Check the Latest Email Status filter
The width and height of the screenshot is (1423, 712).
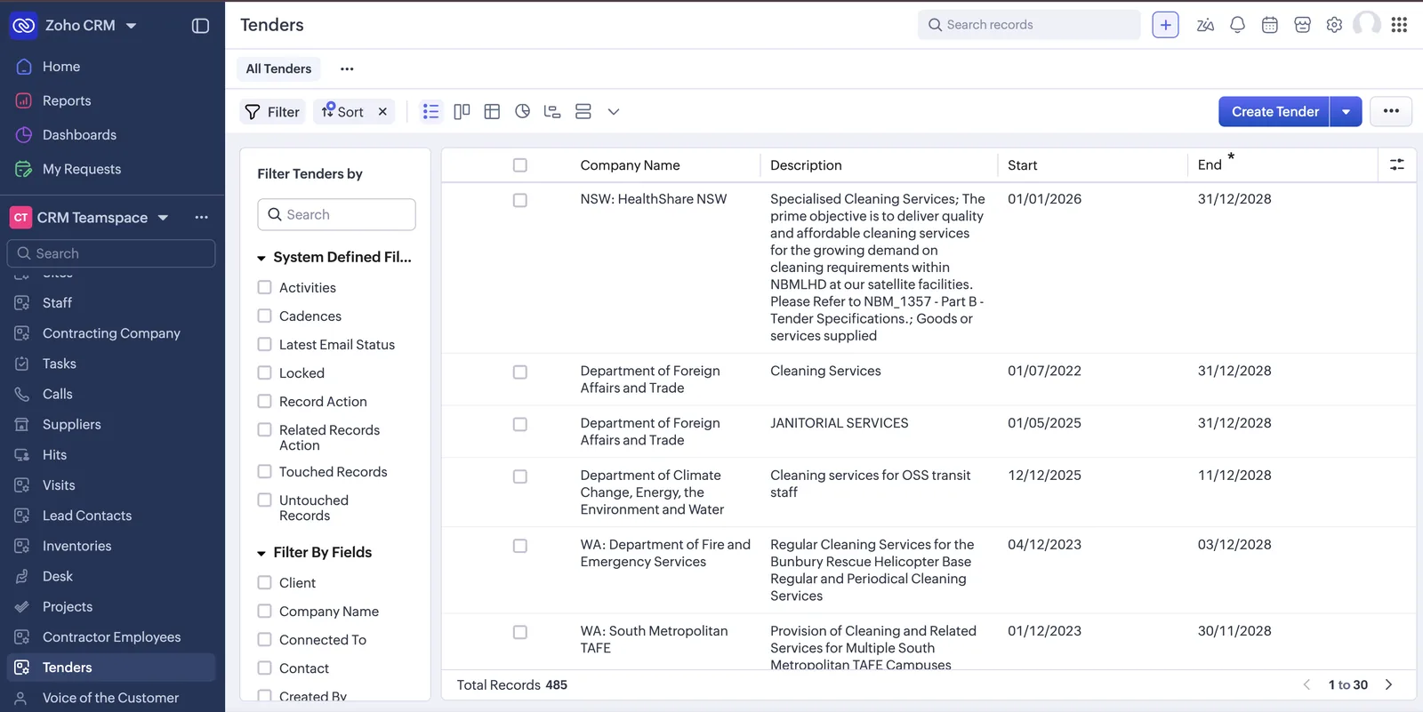click(264, 344)
